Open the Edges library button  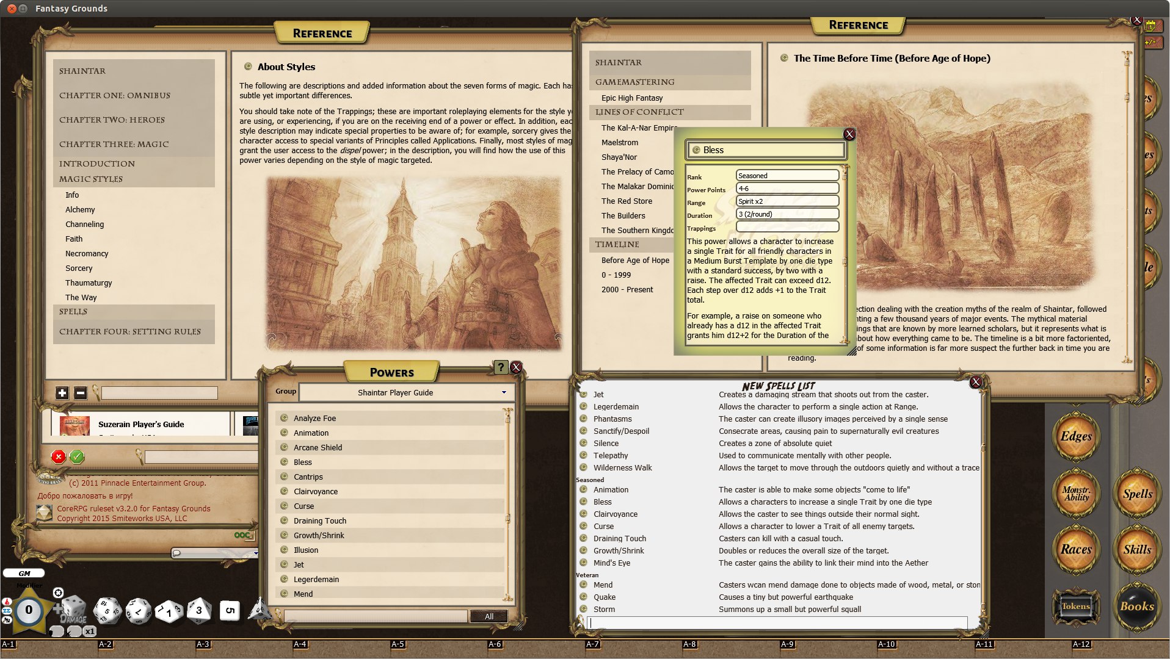1076,436
